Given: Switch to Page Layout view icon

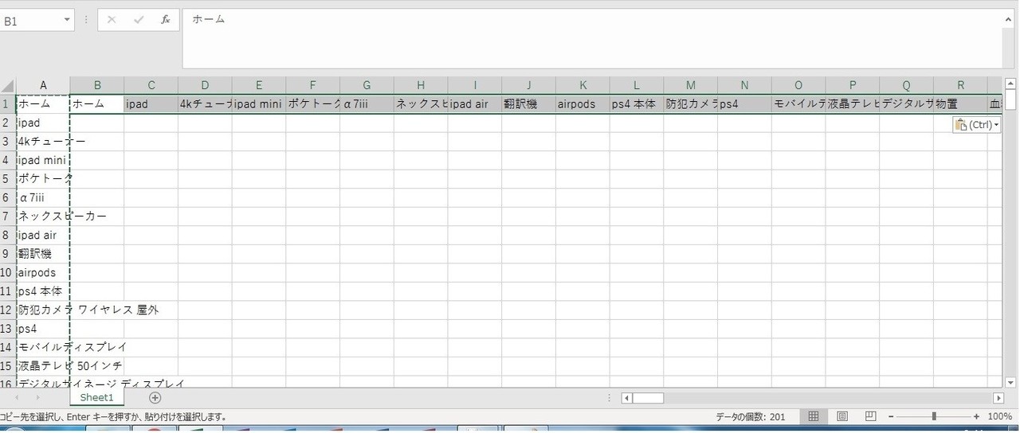Looking at the screenshot, I should (842, 416).
